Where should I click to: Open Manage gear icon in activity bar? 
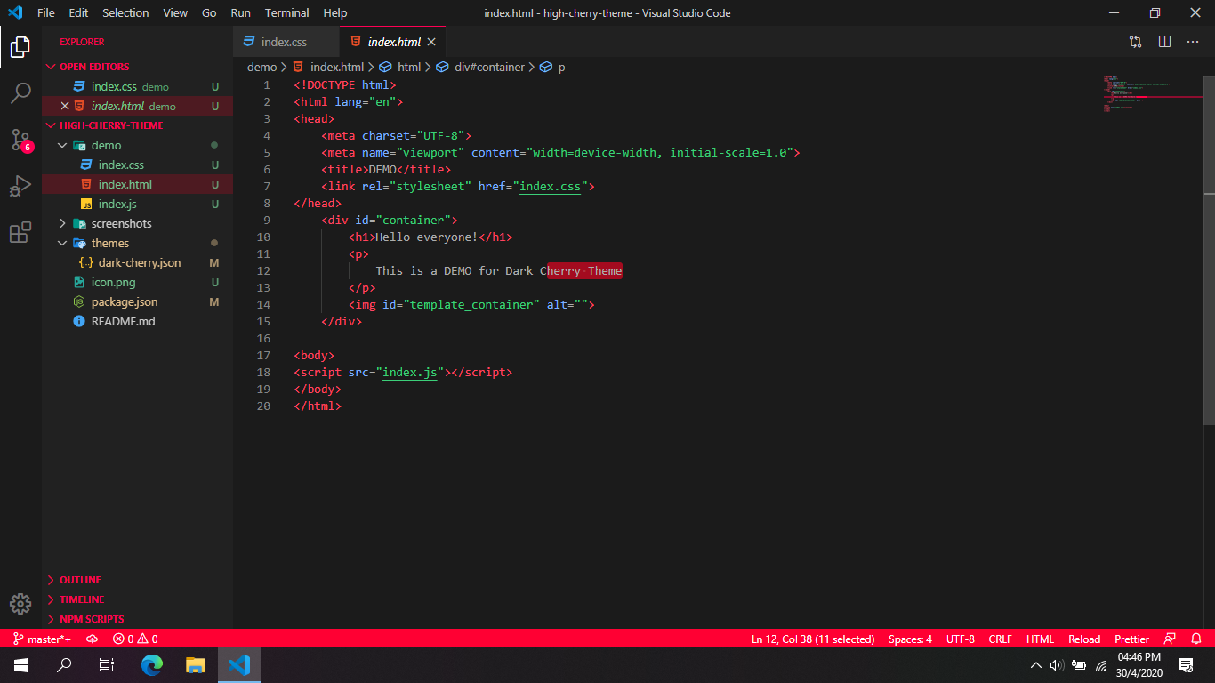coord(20,604)
